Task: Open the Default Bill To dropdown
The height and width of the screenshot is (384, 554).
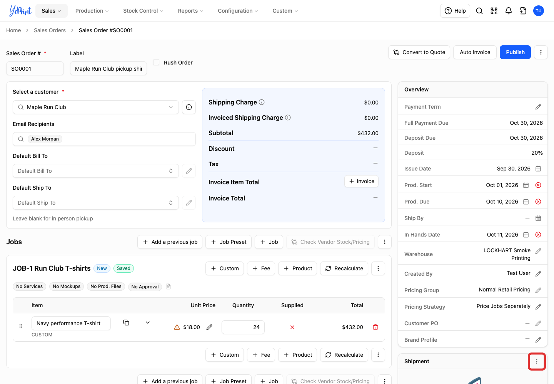Action: [96, 171]
